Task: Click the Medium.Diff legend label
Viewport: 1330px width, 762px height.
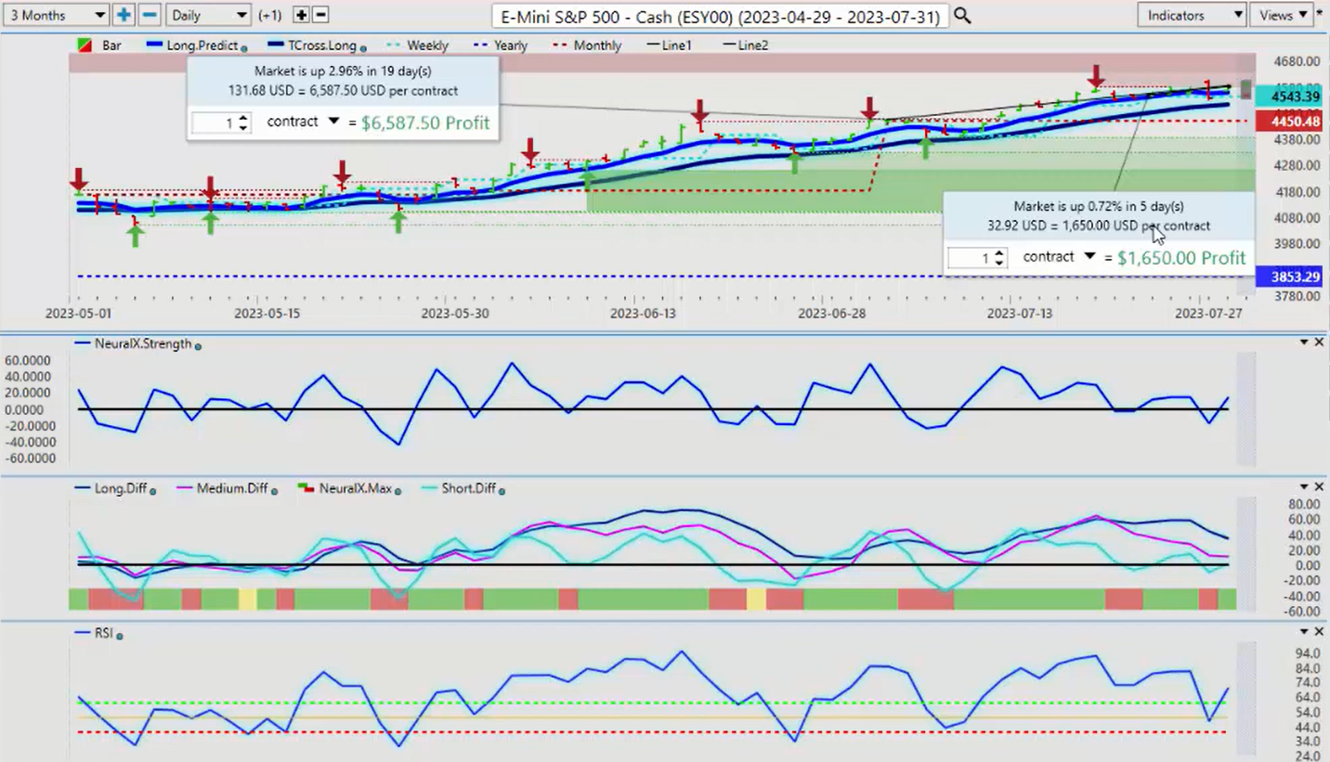Action: (x=233, y=488)
